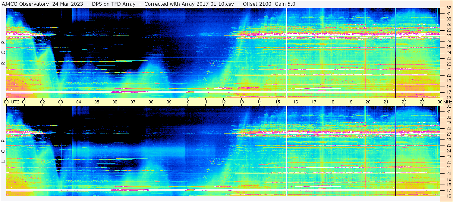The width and height of the screenshot is (453, 202).
Task: Click the 32 MHz label of LCP panel
Action: [448, 106]
